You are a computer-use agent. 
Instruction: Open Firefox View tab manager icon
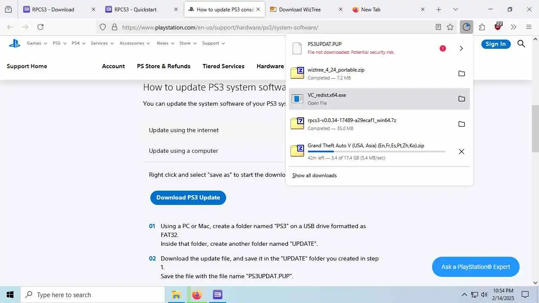[x=8, y=9]
